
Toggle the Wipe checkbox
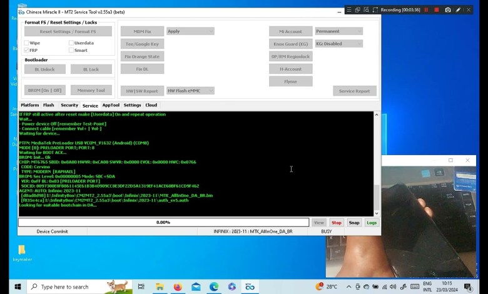pos(26,43)
